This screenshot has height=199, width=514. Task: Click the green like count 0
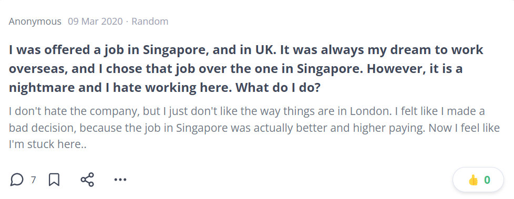[x=487, y=180]
